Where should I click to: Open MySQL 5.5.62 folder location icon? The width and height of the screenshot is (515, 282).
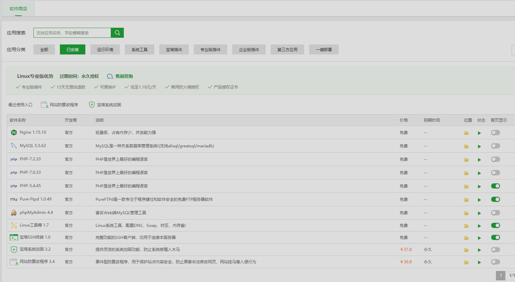coord(466,146)
